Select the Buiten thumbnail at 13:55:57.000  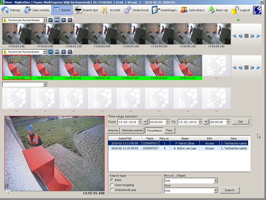(x=188, y=65)
